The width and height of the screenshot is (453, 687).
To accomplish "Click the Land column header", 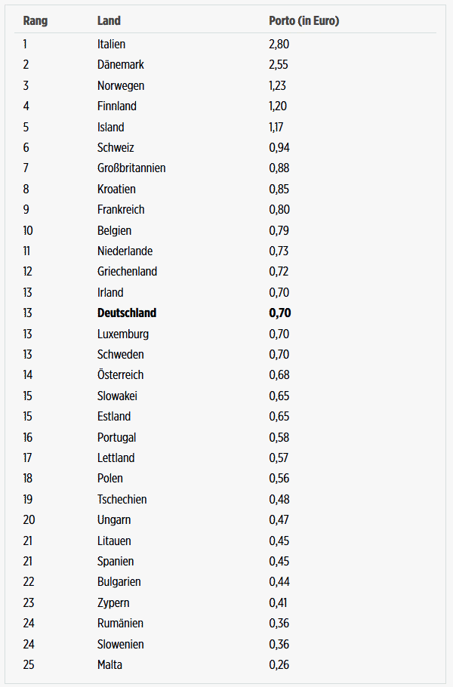I will click(x=109, y=20).
